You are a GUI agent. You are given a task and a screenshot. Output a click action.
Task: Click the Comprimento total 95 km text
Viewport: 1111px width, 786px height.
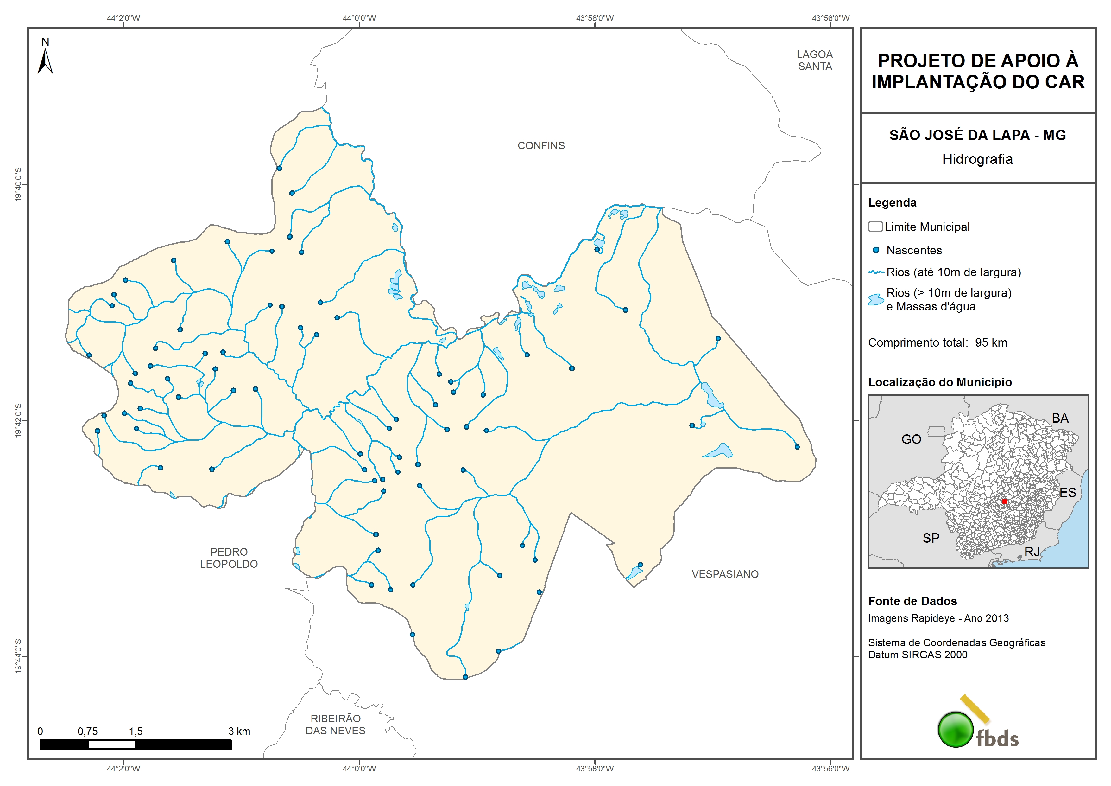pyautogui.click(x=937, y=342)
